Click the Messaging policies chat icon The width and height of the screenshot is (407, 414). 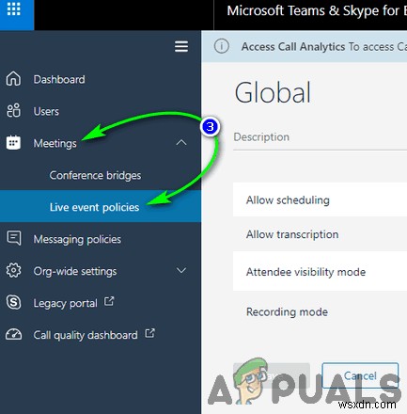tap(14, 238)
